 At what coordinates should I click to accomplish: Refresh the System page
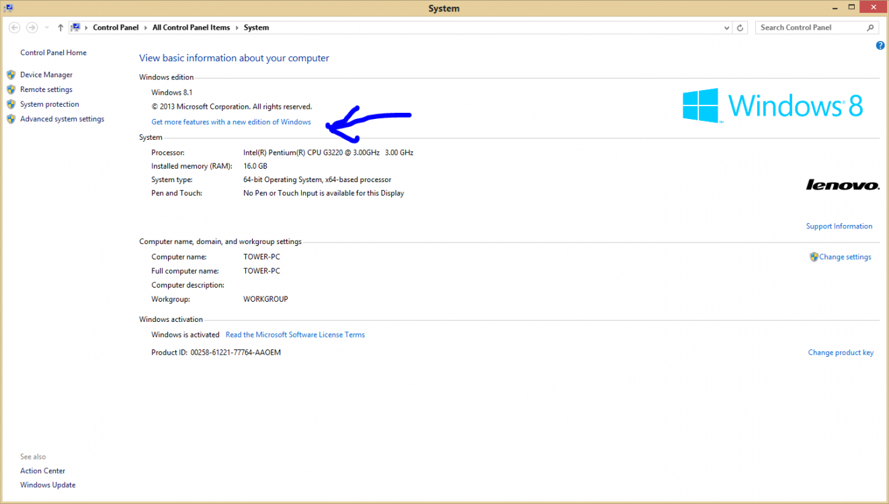tap(740, 28)
